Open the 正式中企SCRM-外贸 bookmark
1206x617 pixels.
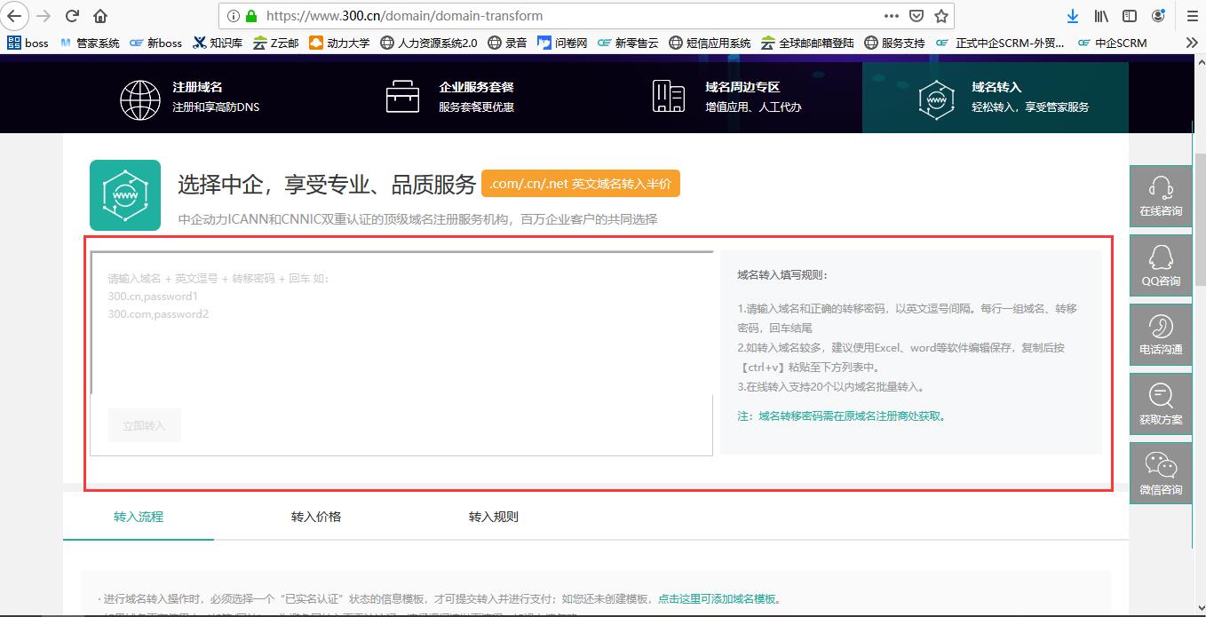[1001, 43]
